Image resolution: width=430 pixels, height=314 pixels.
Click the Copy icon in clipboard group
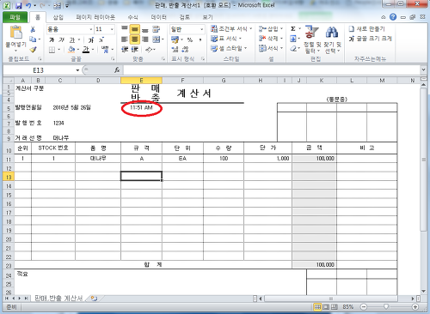(x=33, y=39)
